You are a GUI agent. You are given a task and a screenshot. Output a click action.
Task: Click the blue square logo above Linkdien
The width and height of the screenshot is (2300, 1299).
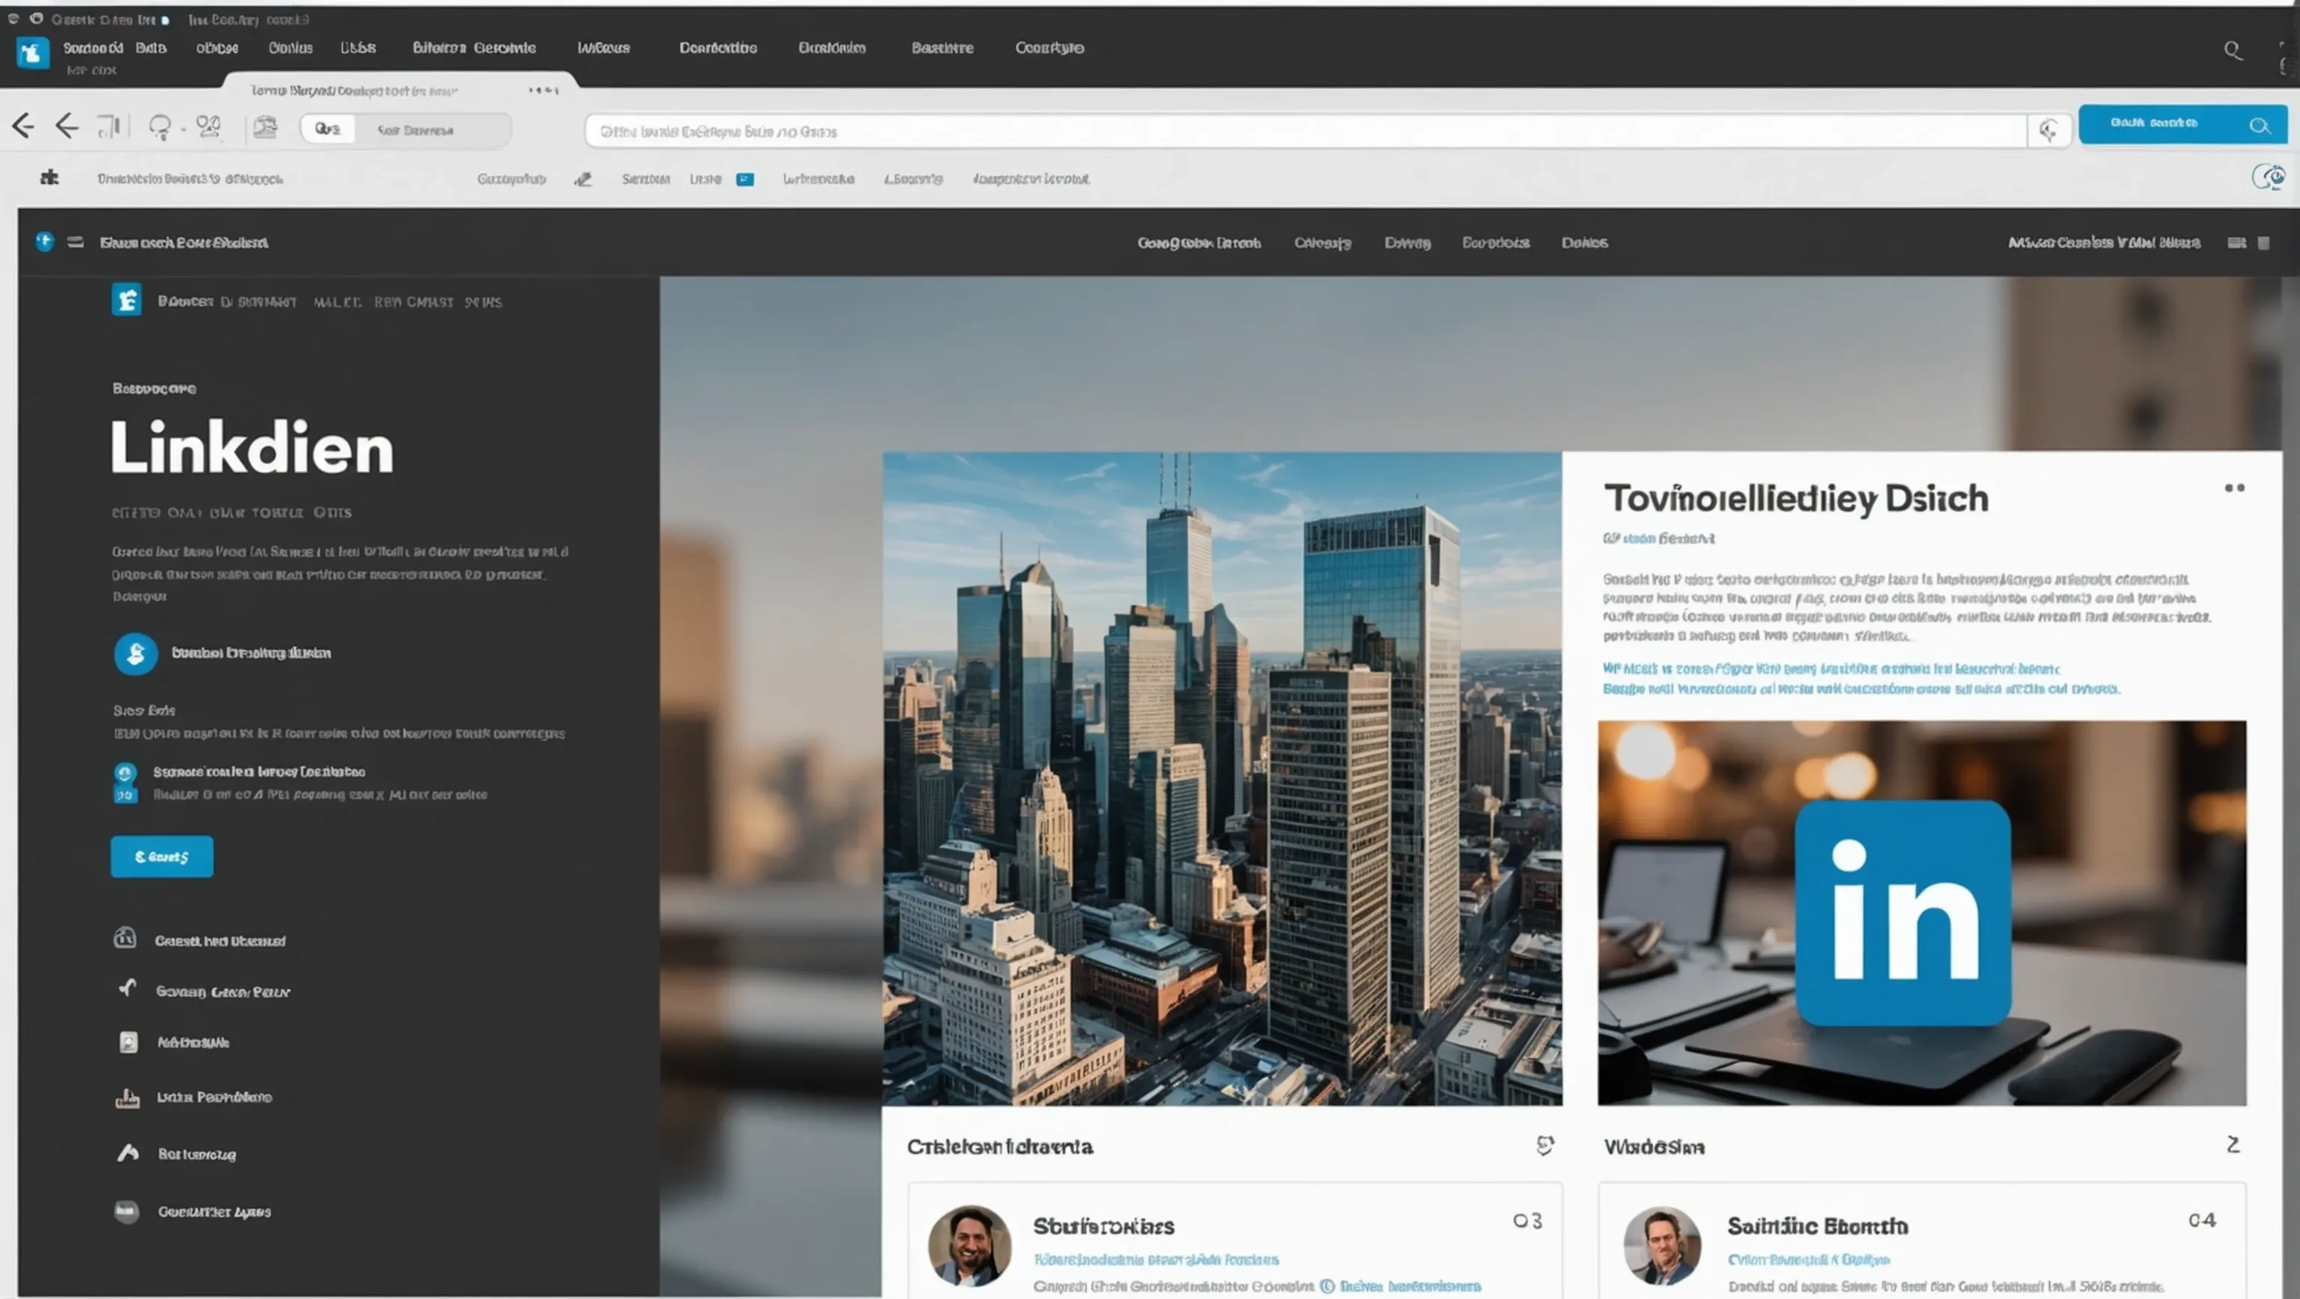127,300
